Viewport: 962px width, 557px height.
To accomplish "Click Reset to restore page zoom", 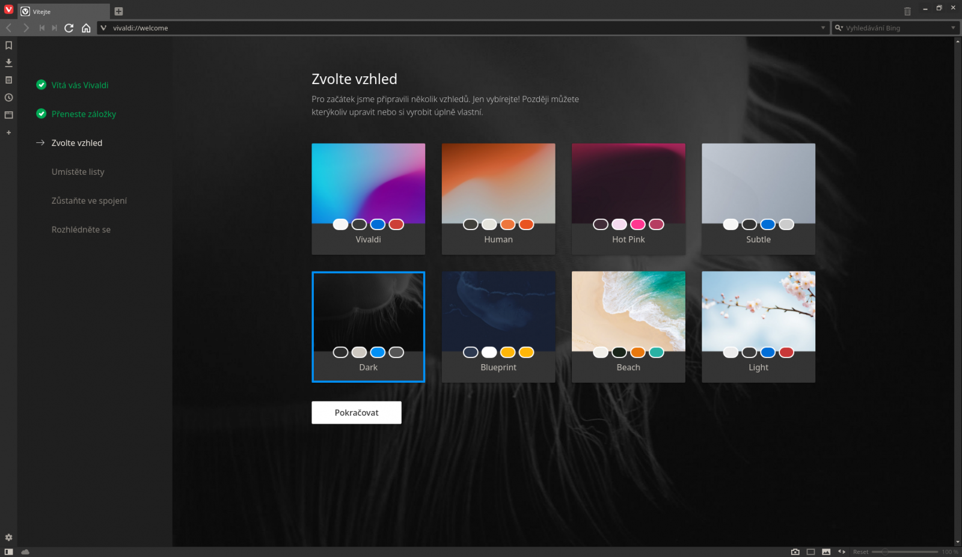I will point(860,551).
